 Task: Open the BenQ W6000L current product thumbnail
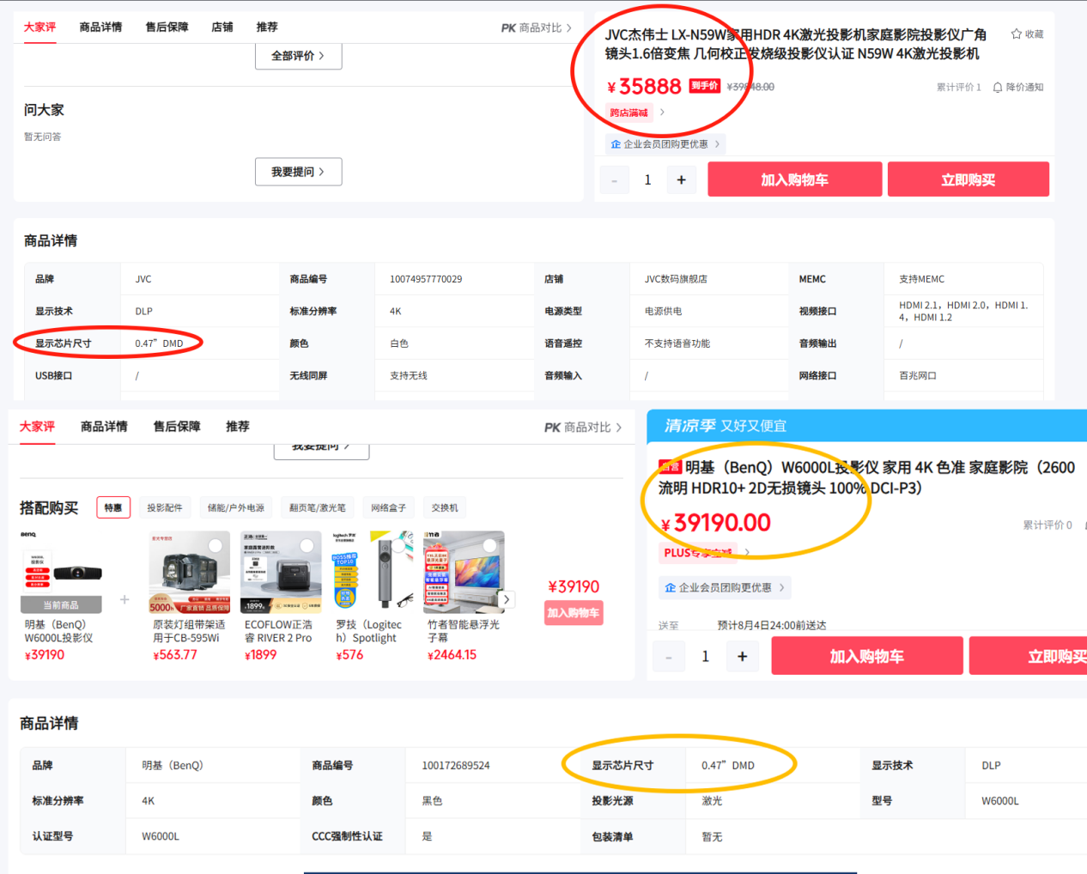click(61, 573)
